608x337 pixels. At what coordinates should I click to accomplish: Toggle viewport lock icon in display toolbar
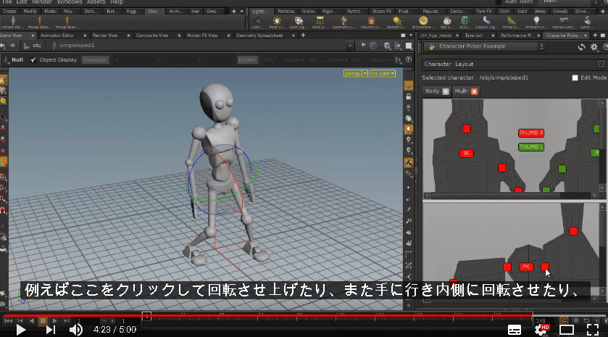[408, 96]
